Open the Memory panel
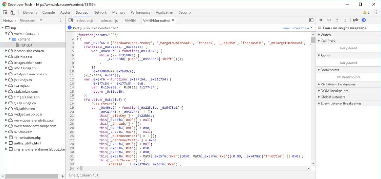 click(x=119, y=12)
